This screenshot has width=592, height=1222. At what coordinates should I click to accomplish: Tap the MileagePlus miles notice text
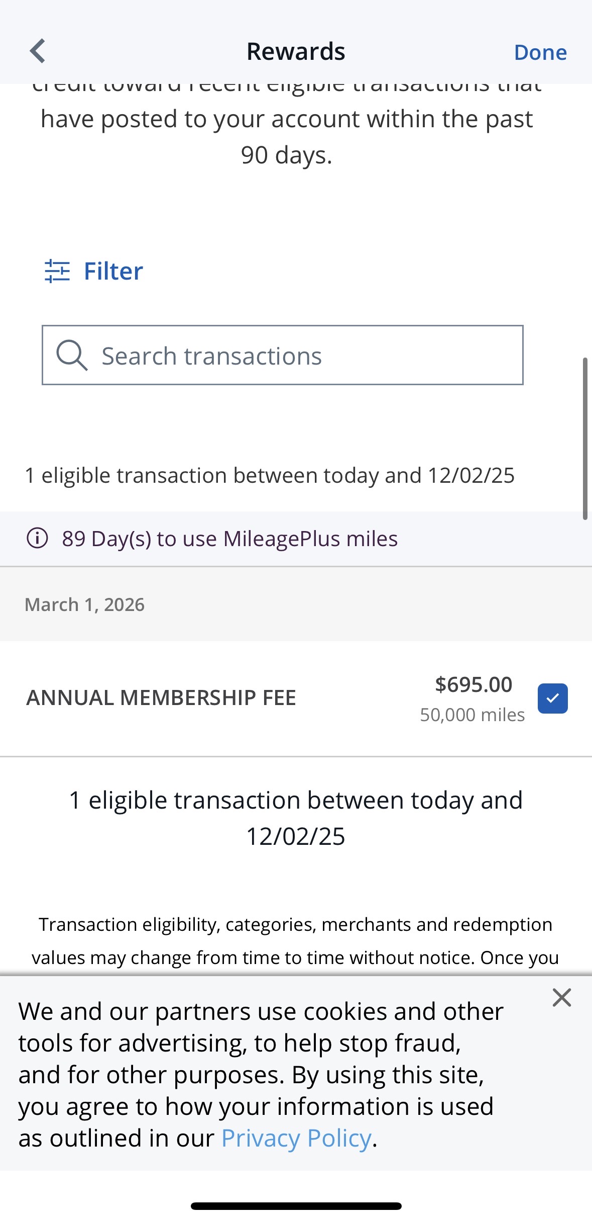pyautogui.click(x=230, y=539)
